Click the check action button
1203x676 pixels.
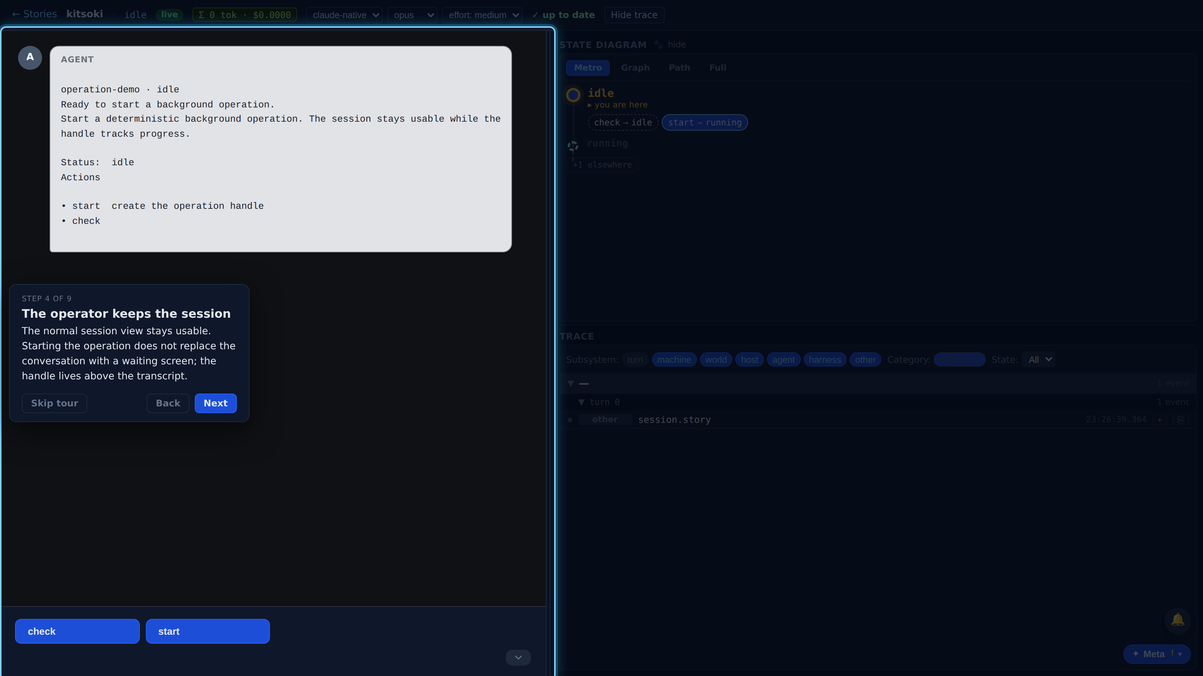(77, 631)
